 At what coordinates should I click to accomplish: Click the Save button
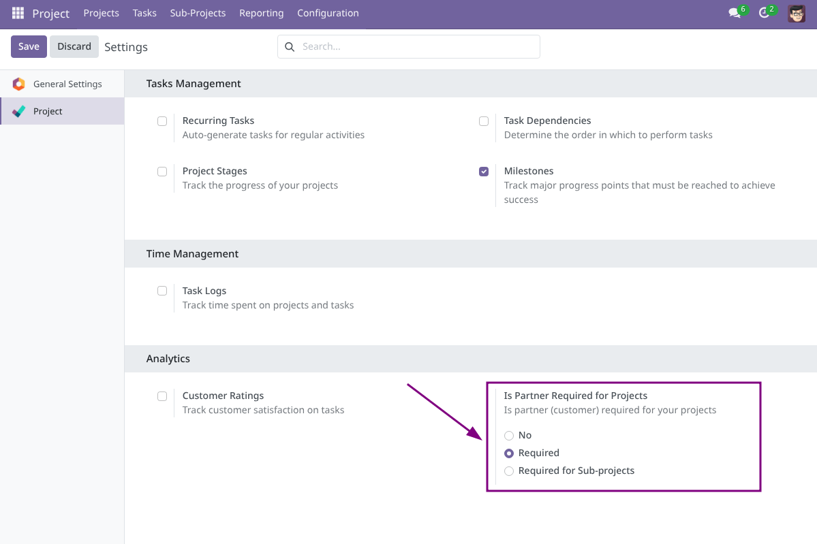(x=29, y=46)
